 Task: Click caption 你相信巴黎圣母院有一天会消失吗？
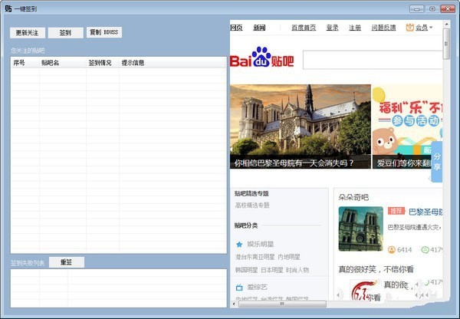[x=294, y=163]
